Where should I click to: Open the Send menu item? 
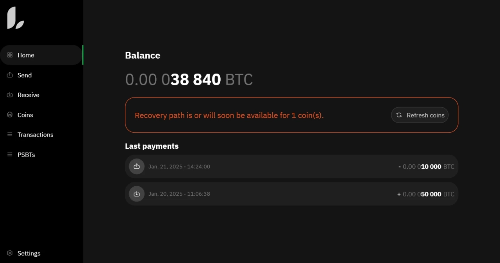point(25,75)
